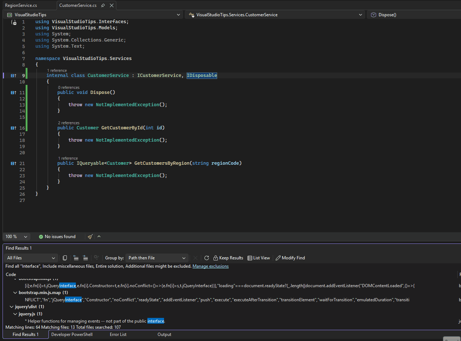Select the CustomerService.cs document tab

[x=78, y=5]
